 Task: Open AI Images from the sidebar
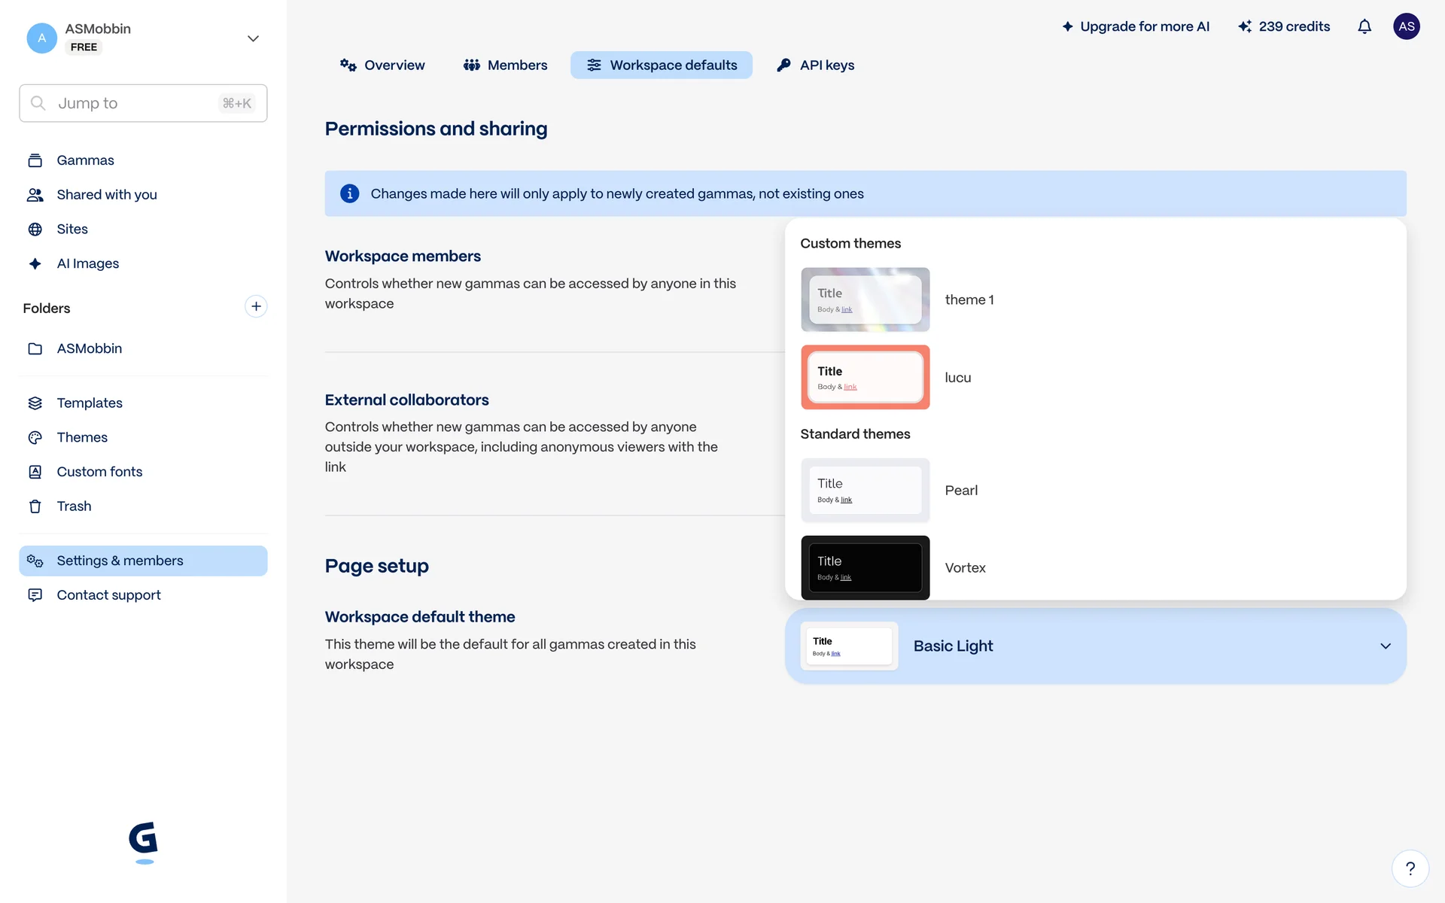[x=87, y=263]
